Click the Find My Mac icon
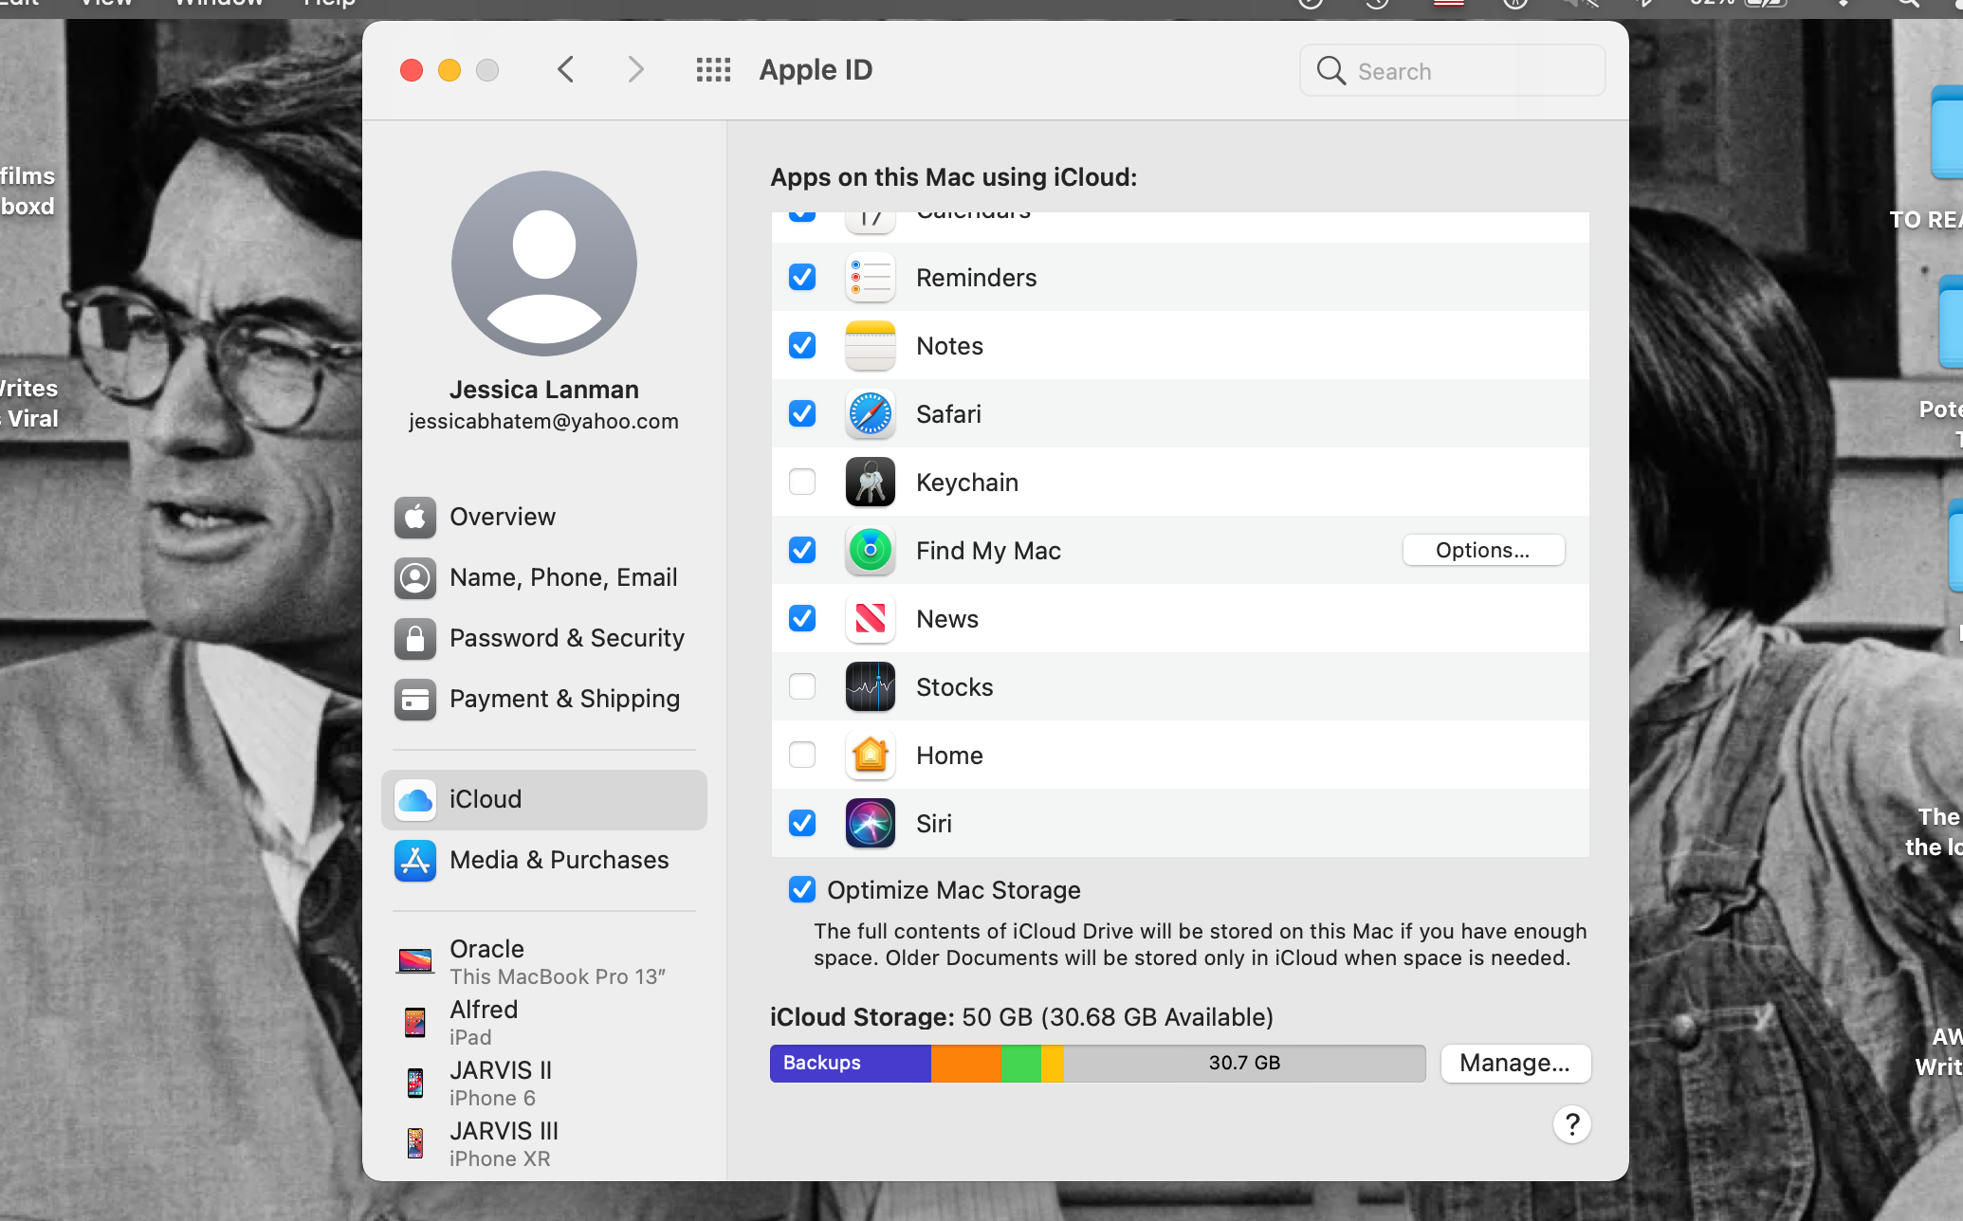 869,550
